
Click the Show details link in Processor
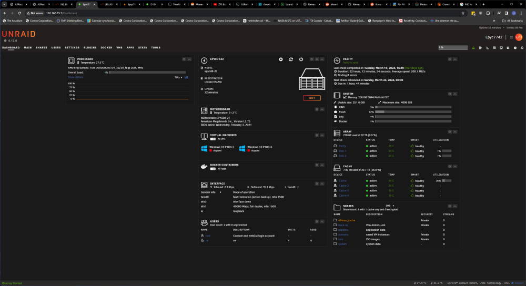[x=75, y=77]
